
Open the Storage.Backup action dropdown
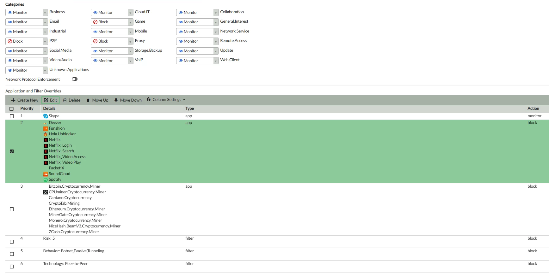pyautogui.click(x=112, y=51)
